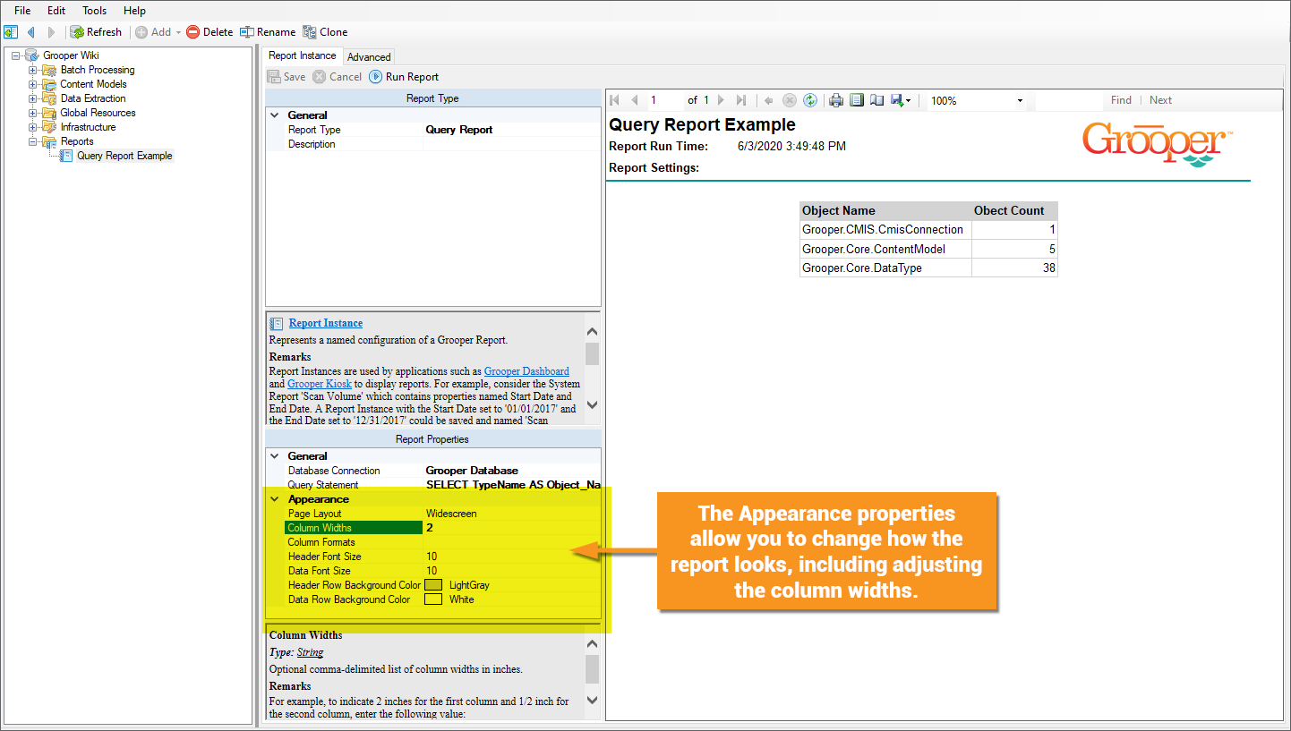This screenshot has height=731, width=1291.
Task: Open the Grooper Dashboard link
Action: pyautogui.click(x=526, y=371)
